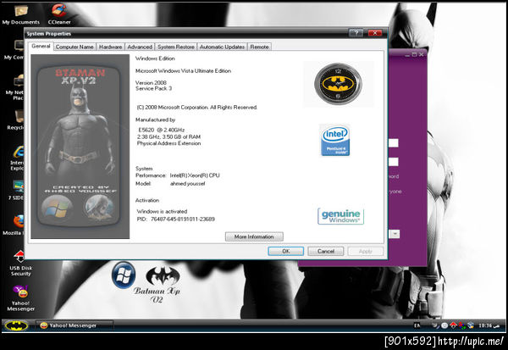Image resolution: width=508 pixels, height=350 pixels.
Task: Click the genuine Windows badge
Action: click(x=340, y=216)
